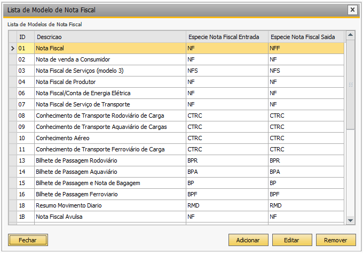Click the Adicionar button

tap(248, 240)
